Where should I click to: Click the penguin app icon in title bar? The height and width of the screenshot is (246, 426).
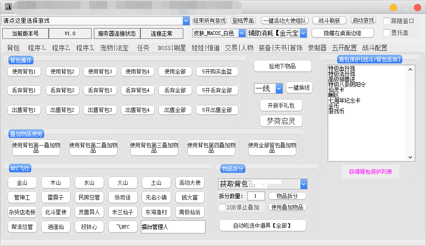point(8,7)
